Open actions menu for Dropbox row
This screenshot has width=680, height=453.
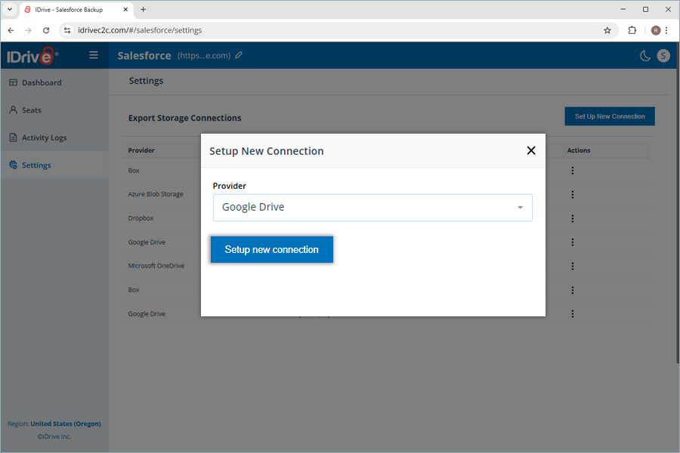573,218
